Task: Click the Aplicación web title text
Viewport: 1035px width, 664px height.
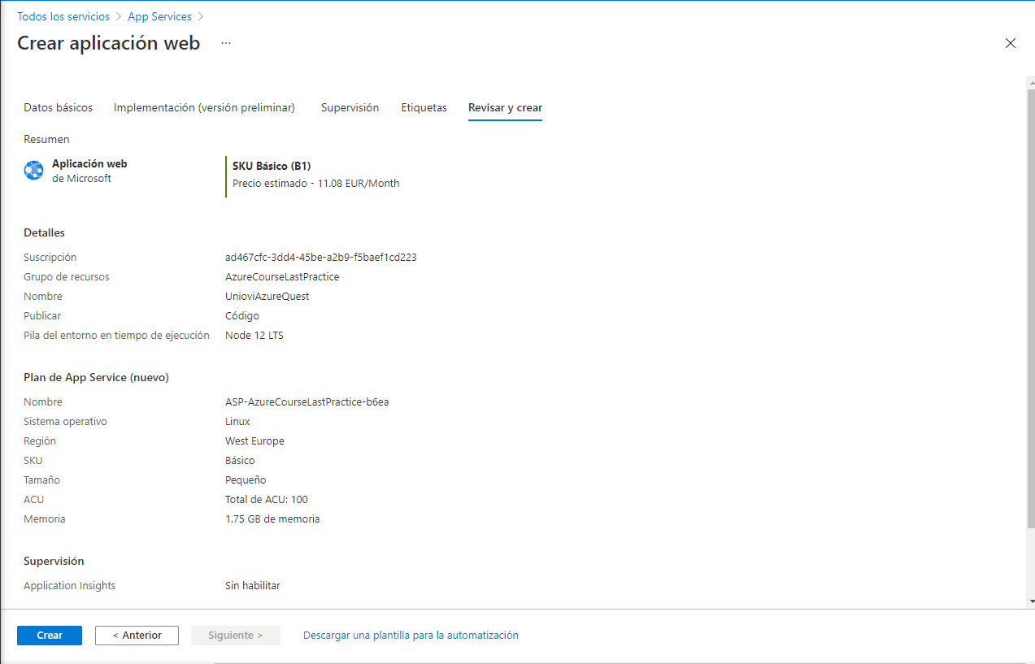Action: pos(89,163)
